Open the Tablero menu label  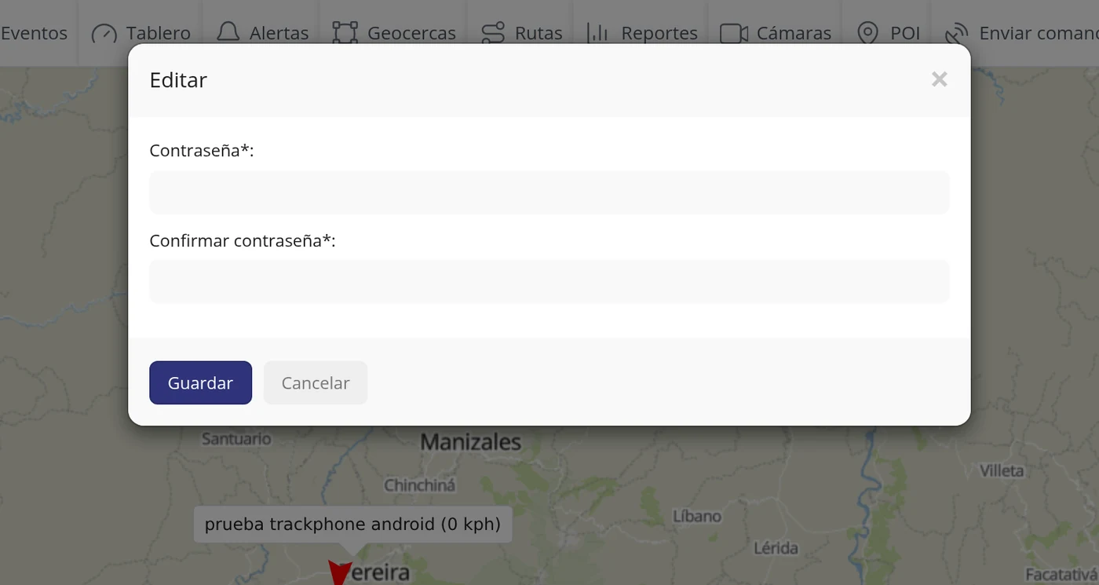pyautogui.click(x=159, y=33)
